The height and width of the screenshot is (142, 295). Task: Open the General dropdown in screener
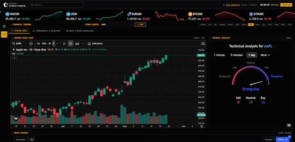[x=269, y=139]
